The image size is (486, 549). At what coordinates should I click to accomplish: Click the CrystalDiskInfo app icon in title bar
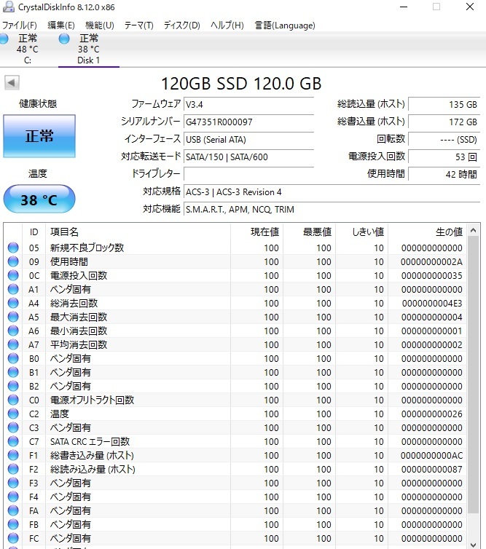click(9, 7)
